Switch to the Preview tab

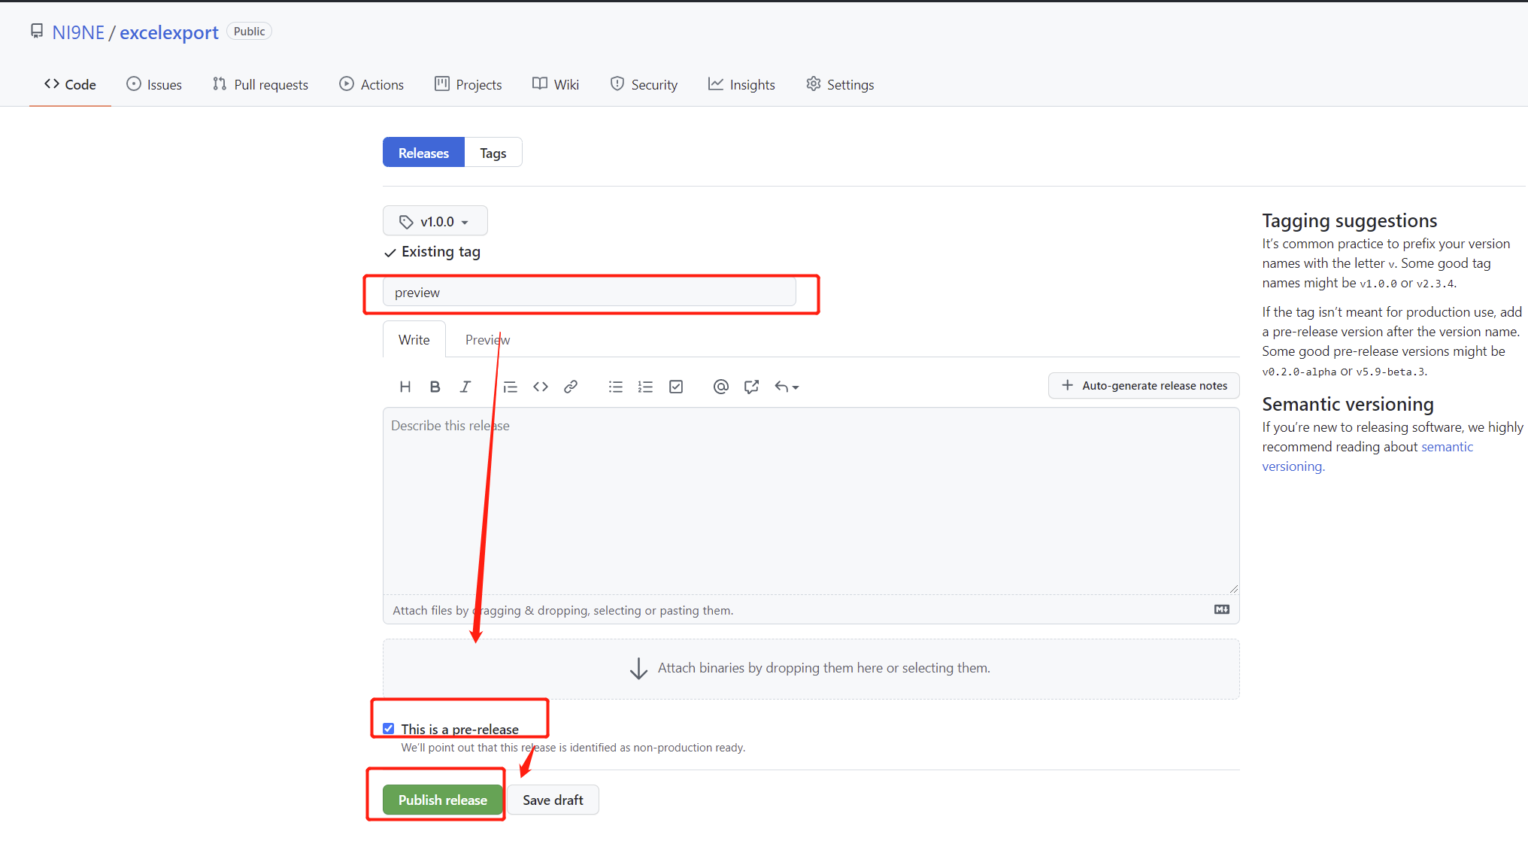point(487,340)
